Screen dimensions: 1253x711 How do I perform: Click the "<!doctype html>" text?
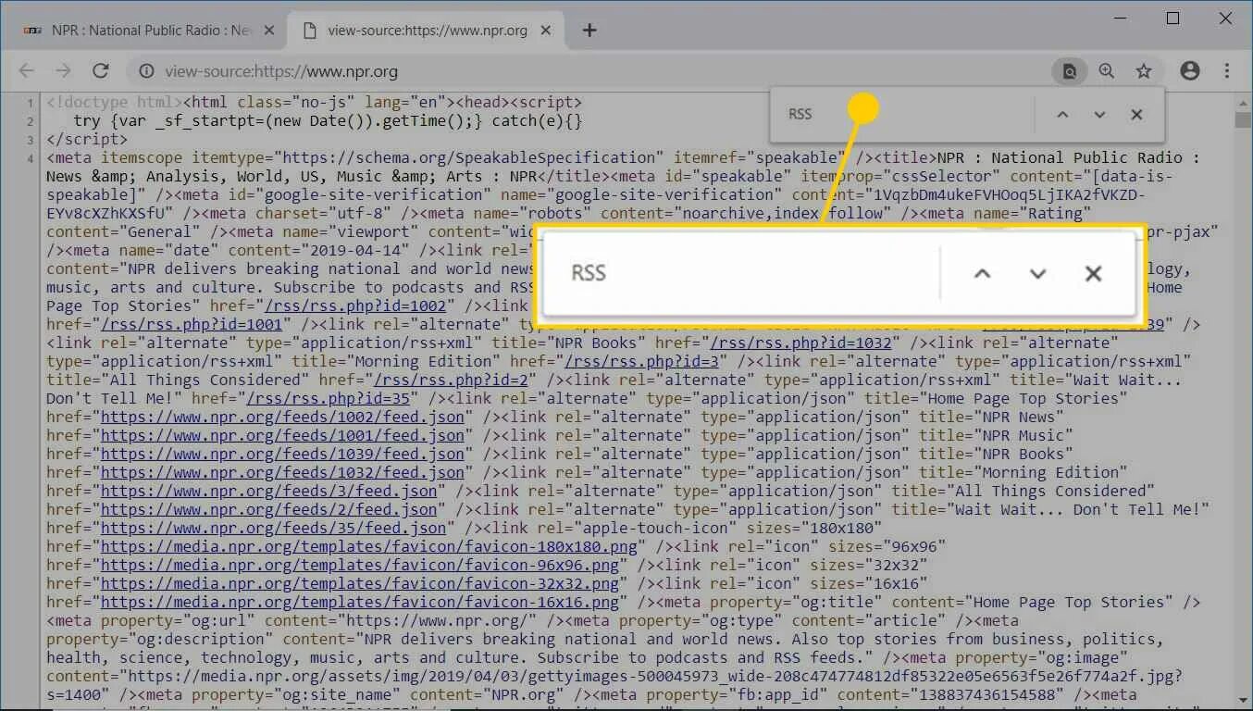[x=115, y=102]
